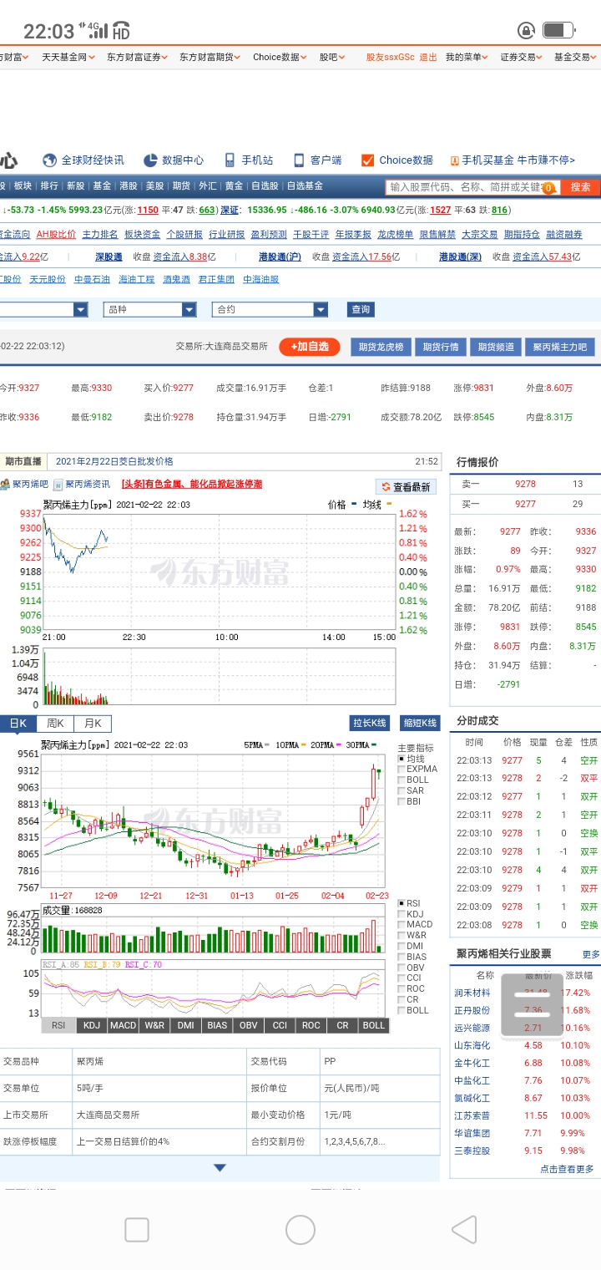Click the stock code search field
Viewport: 601px width, 1270px height.
coord(472,187)
